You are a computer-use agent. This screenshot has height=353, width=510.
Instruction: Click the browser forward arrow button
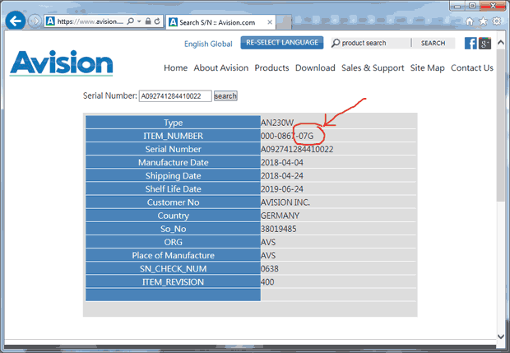click(35, 21)
